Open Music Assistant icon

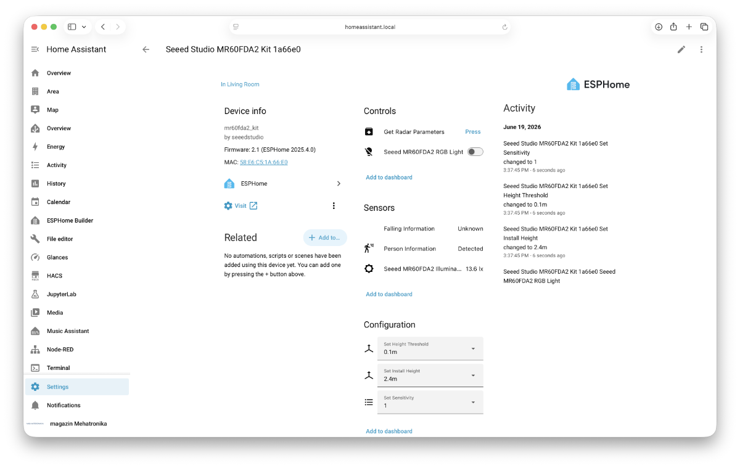(35, 331)
